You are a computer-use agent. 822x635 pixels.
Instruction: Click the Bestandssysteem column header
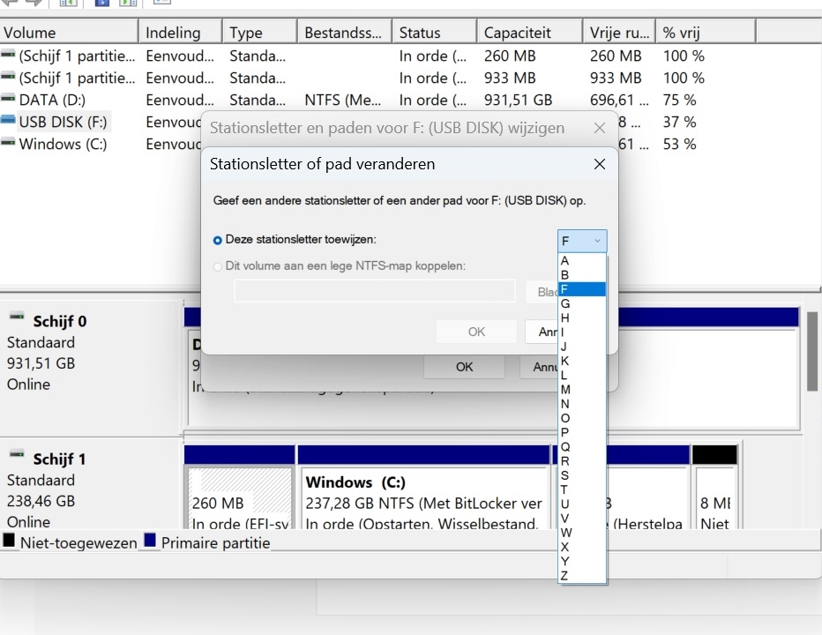pos(343,33)
